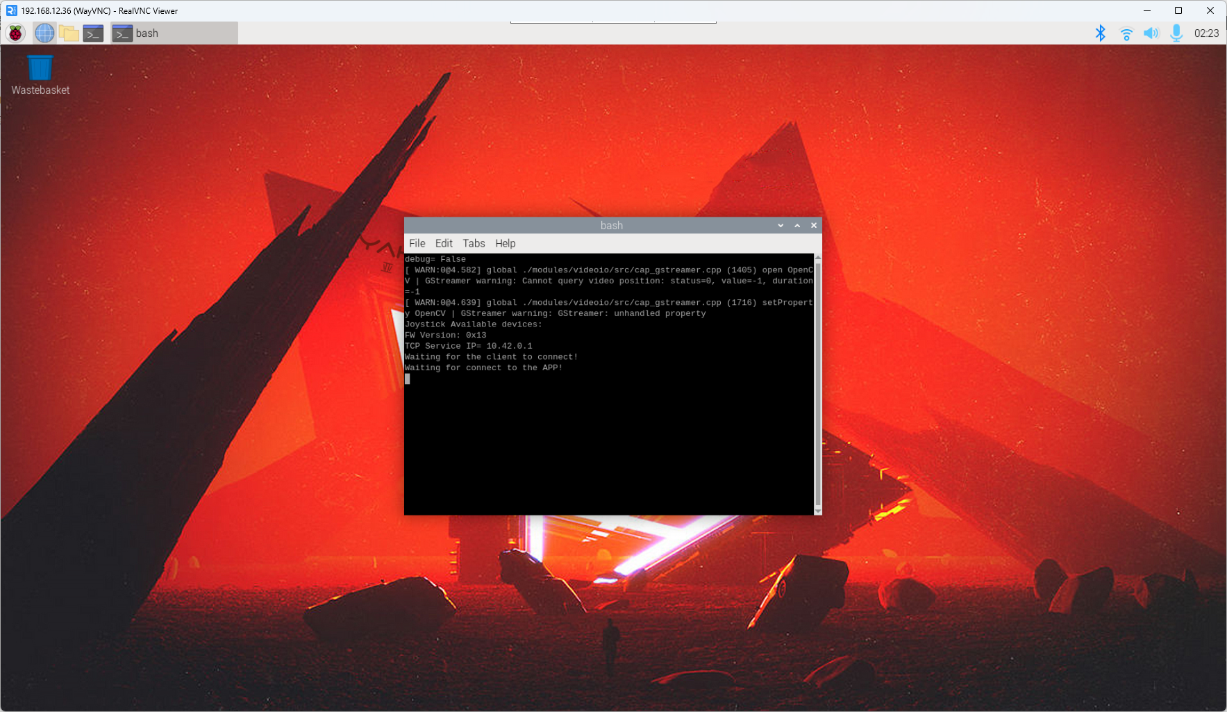
Task: Open the Raspberry Pi applications menu
Action: [15, 33]
